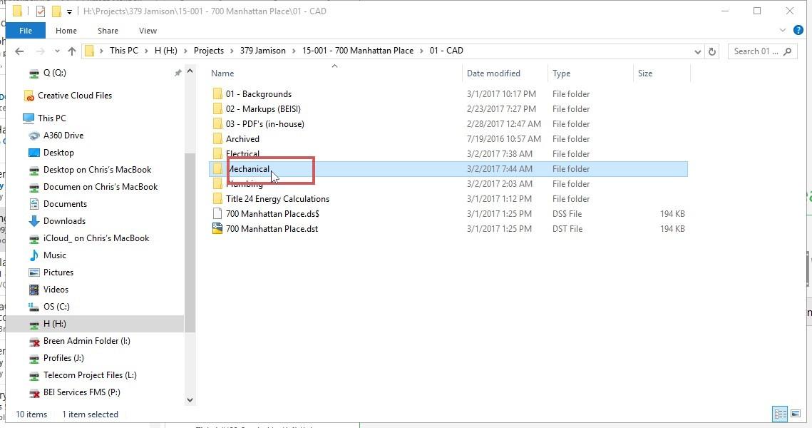Open Pictures in navigation pane
The height and width of the screenshot is (428, 812).
click(x=58, y=272)
